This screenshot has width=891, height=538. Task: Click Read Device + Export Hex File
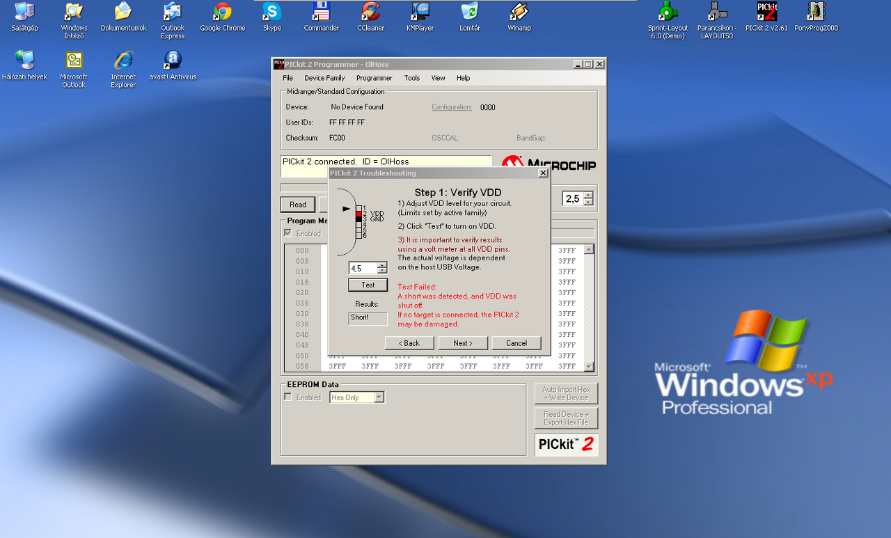pos(566,418)
